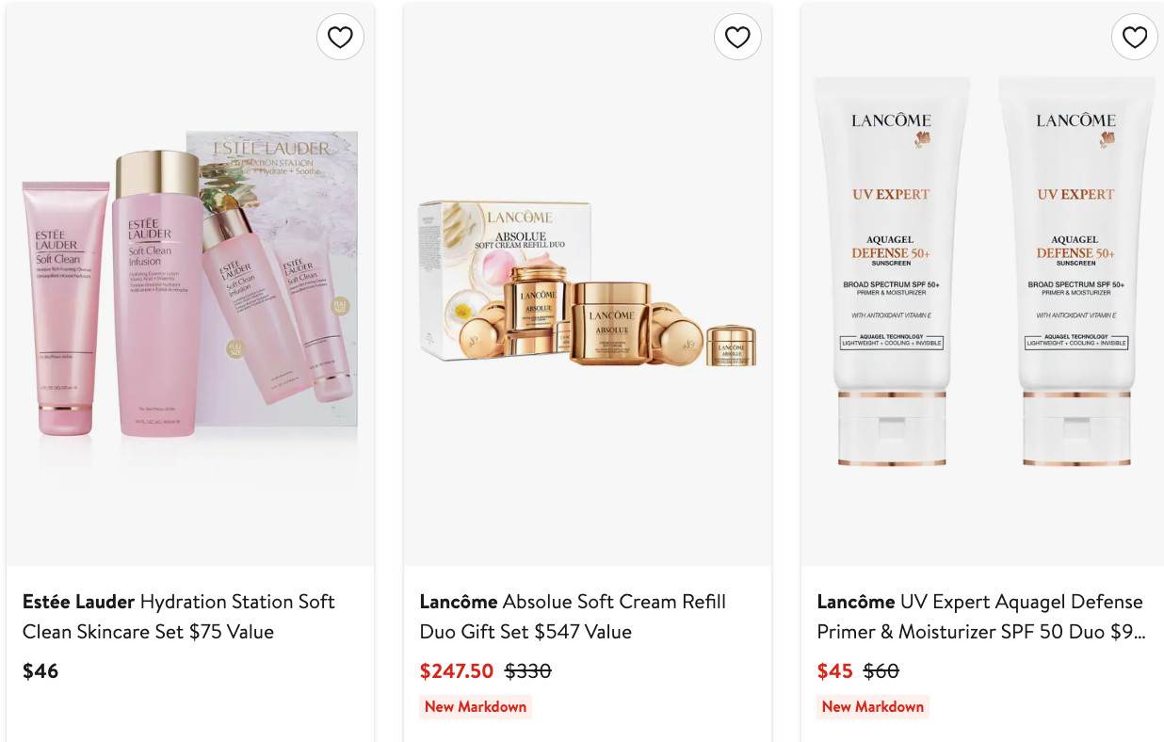Click the red $247.50 sale price

(x=457, y=671)
